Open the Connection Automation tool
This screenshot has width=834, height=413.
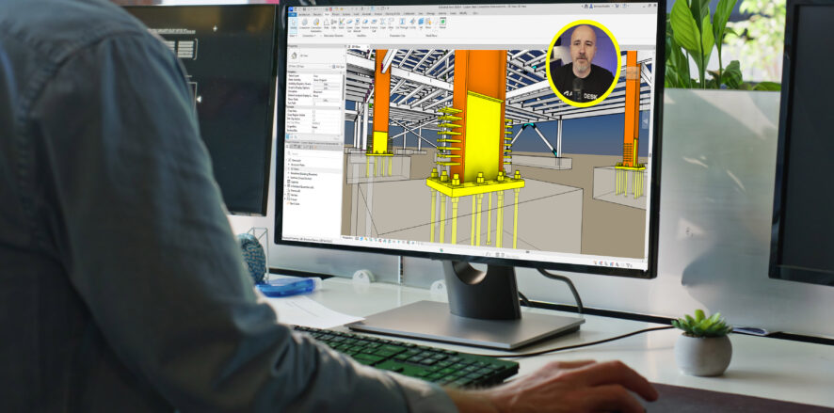click(x=316, y=24)
